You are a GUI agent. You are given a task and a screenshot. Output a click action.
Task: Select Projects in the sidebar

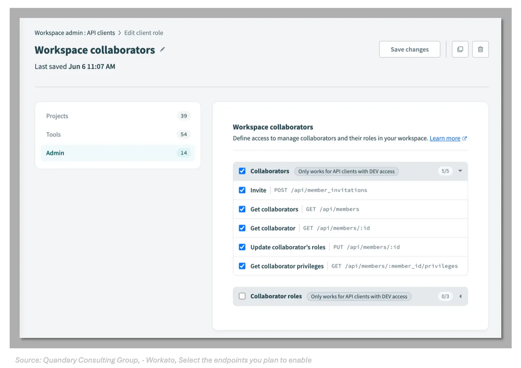57,116
